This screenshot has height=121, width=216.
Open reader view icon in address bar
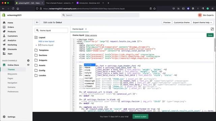point(151,8)
